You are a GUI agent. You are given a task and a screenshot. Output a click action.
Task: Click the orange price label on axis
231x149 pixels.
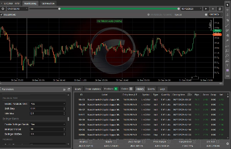point(217,34)
